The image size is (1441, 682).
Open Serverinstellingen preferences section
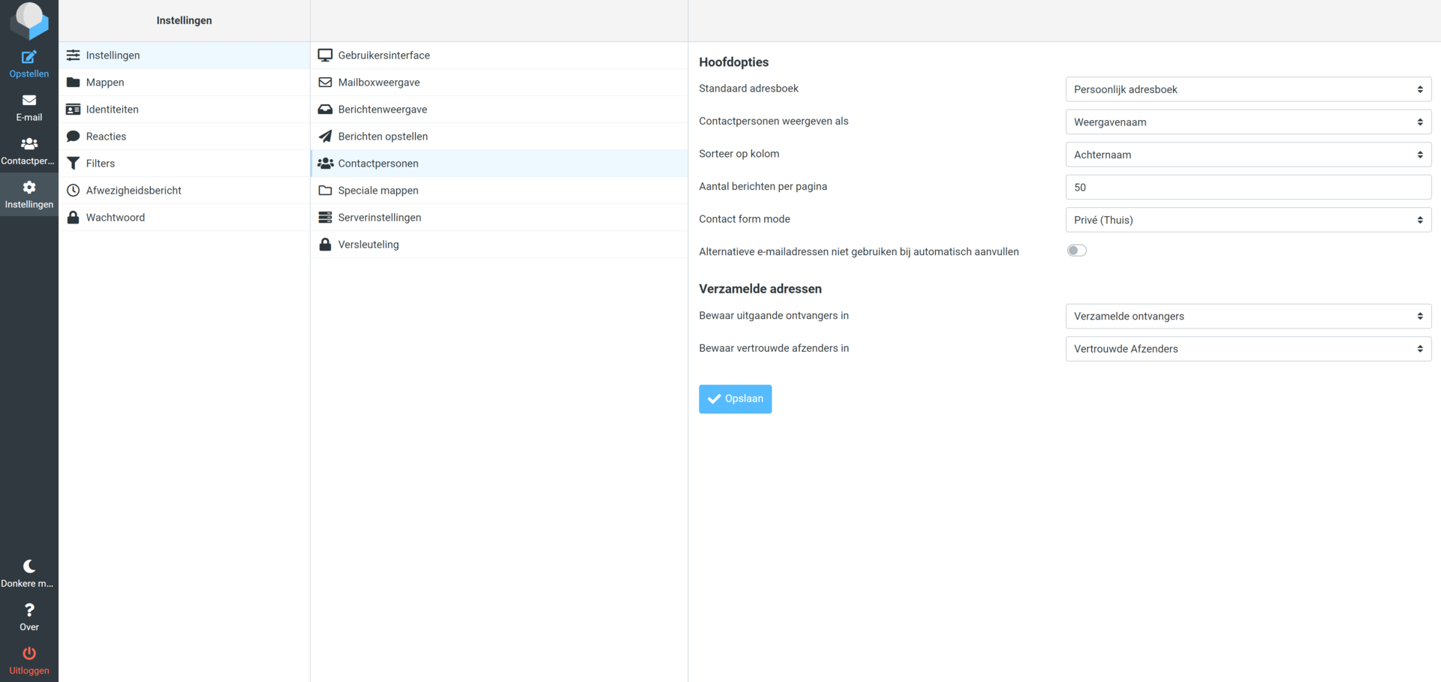click(499, 218)
